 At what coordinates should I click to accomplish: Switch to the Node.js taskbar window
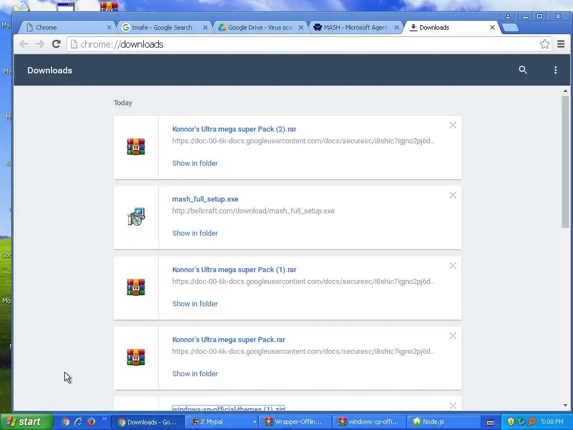(444, 422)
